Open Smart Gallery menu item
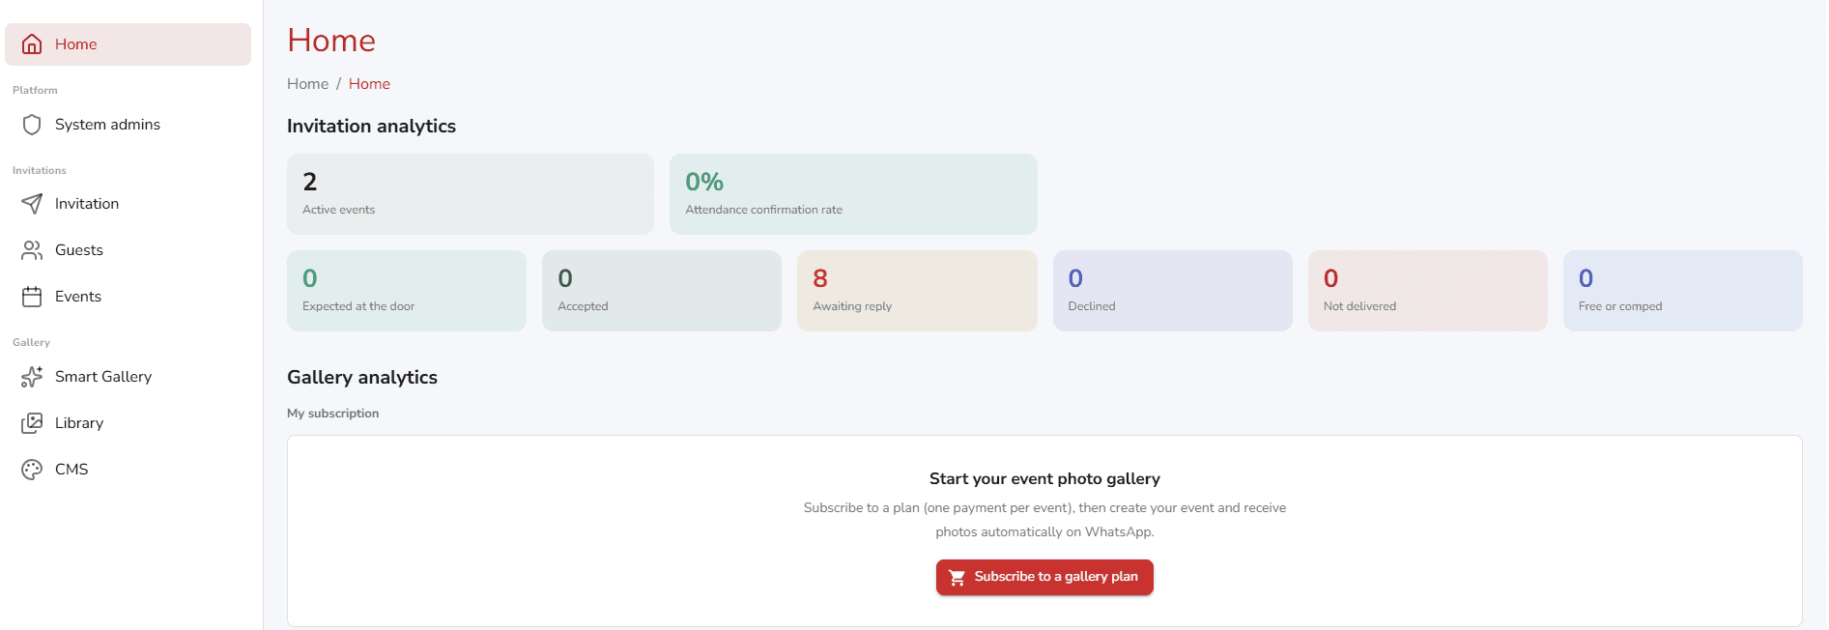 point(128,377)
